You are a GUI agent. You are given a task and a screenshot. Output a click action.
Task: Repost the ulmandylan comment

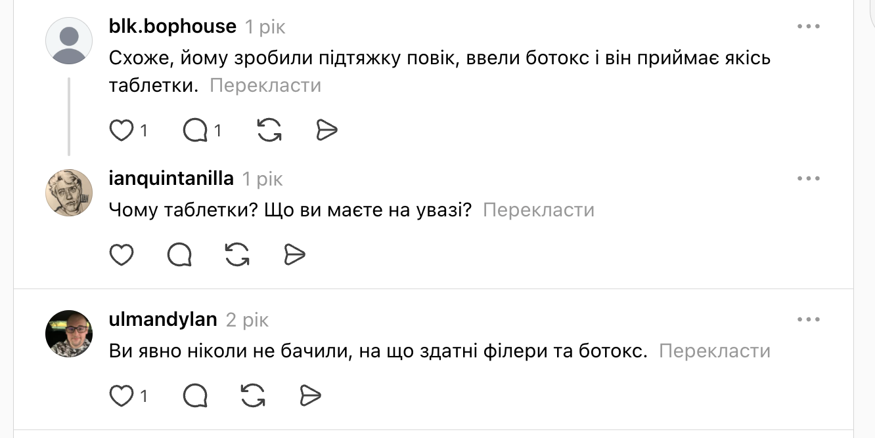tap(254, 395)
